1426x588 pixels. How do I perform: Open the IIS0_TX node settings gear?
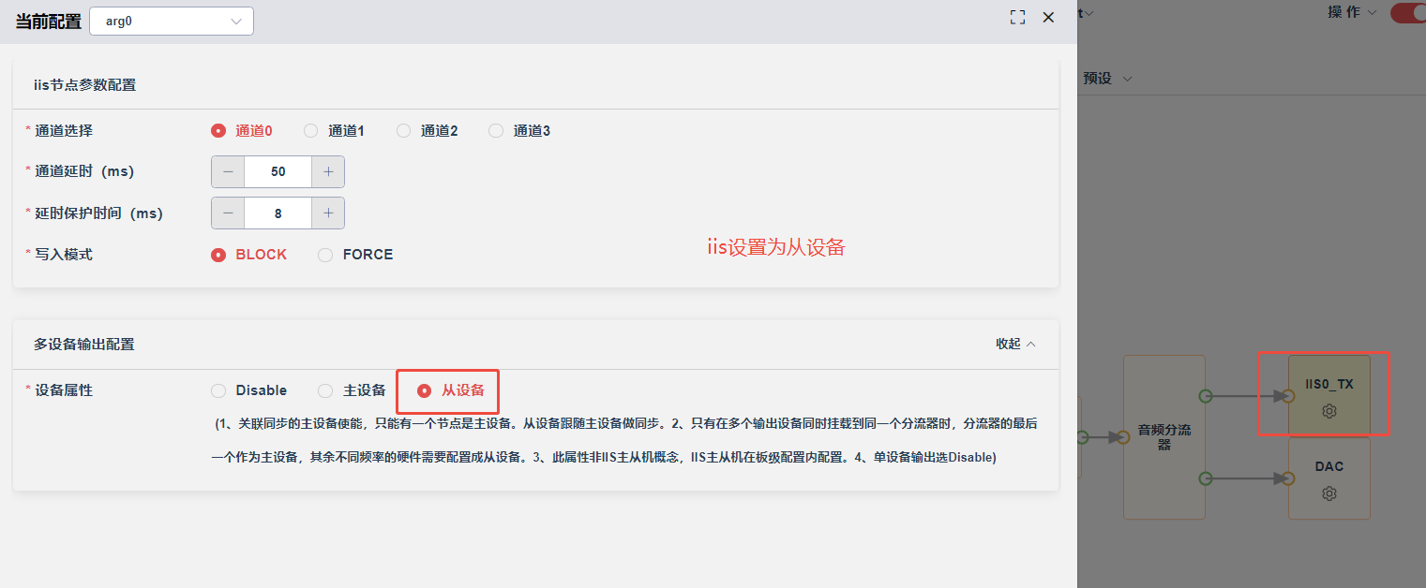click(x=1328, y=411)
